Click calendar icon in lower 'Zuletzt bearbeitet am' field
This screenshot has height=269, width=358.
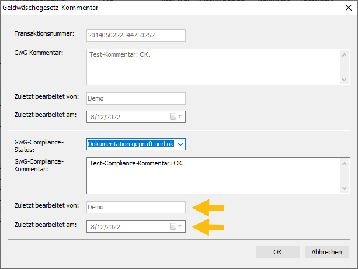point(173,226)
